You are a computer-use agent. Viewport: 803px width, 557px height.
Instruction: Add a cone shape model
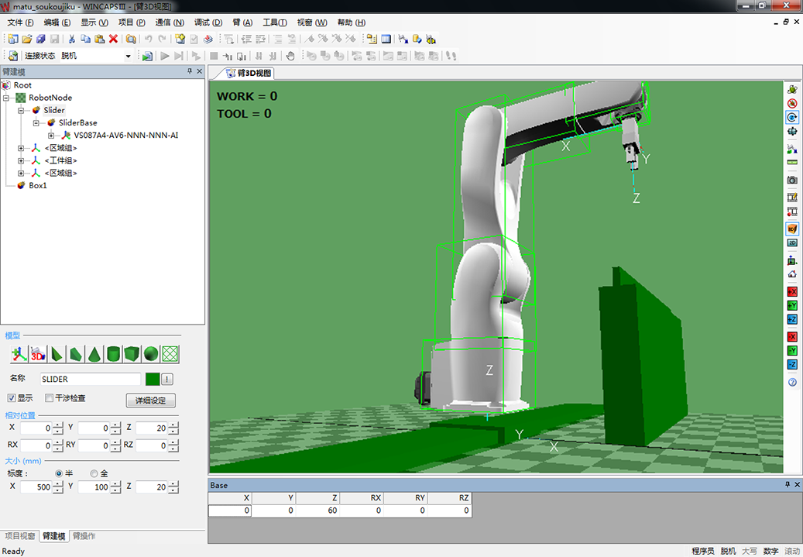click(x=94, y=353)
